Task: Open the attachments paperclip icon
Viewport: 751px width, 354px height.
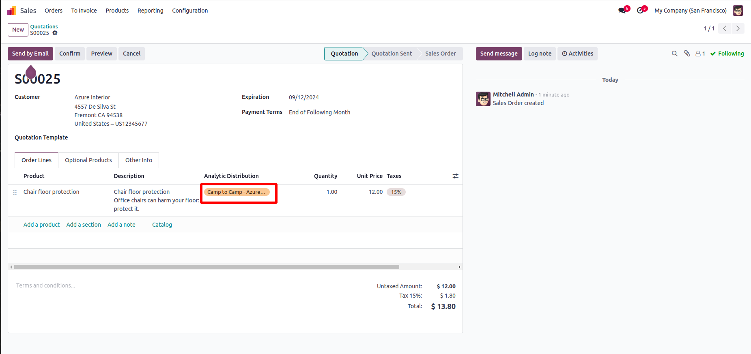Action: [x=687, y=54]
